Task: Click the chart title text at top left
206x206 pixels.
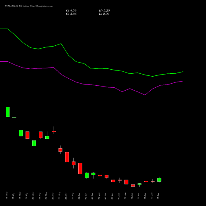Action: coord(29,6)
